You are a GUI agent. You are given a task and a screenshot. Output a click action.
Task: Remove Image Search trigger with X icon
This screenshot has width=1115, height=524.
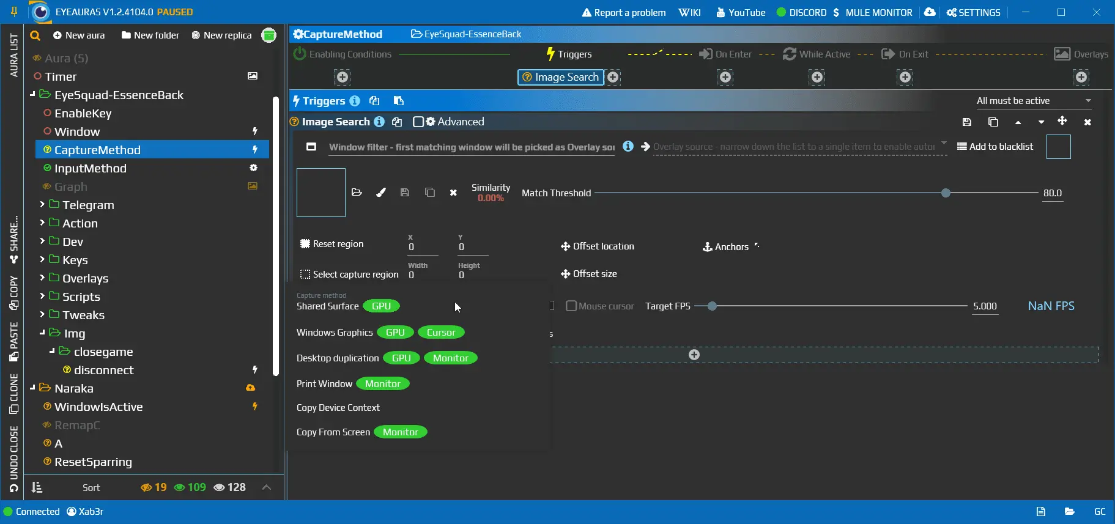[x=1087, y=122]
